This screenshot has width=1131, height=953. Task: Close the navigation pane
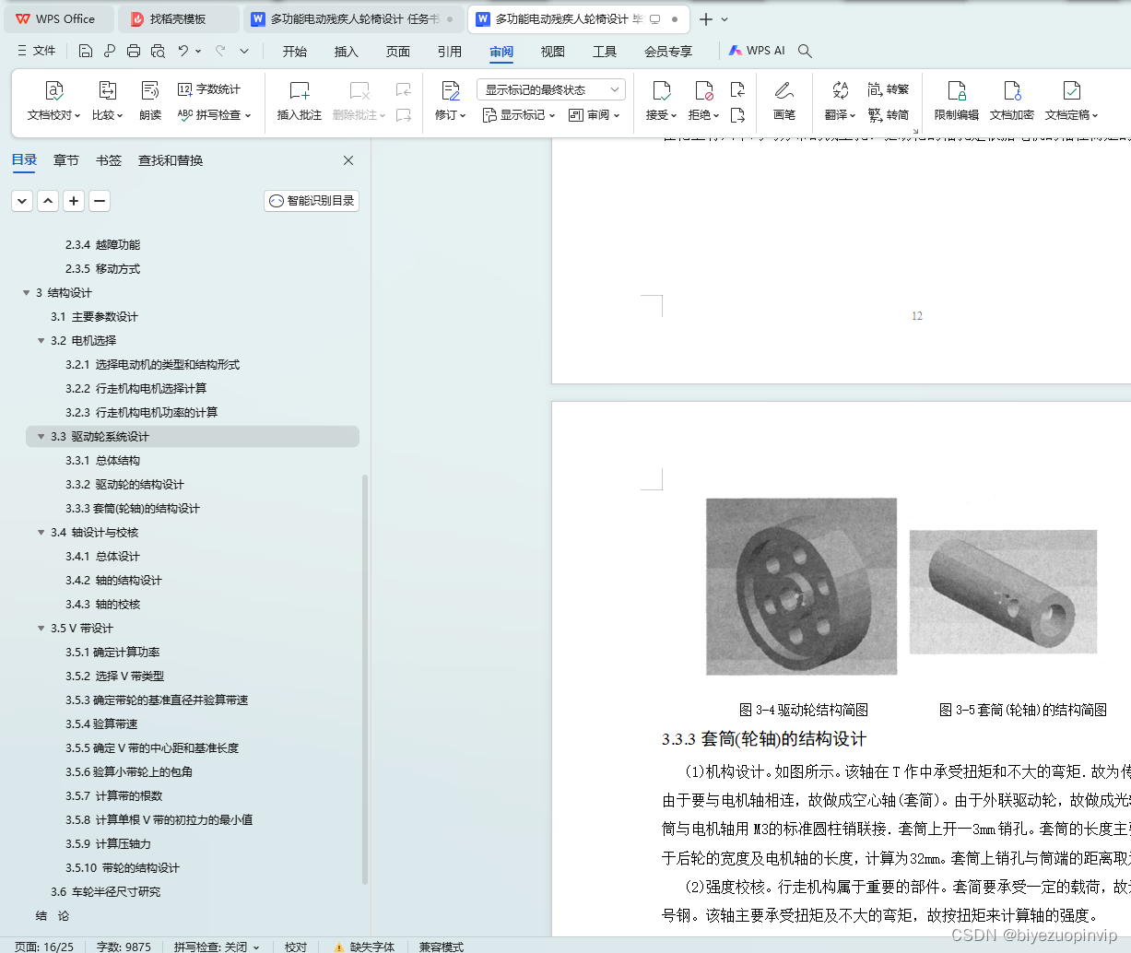click(x=348, y=160)
